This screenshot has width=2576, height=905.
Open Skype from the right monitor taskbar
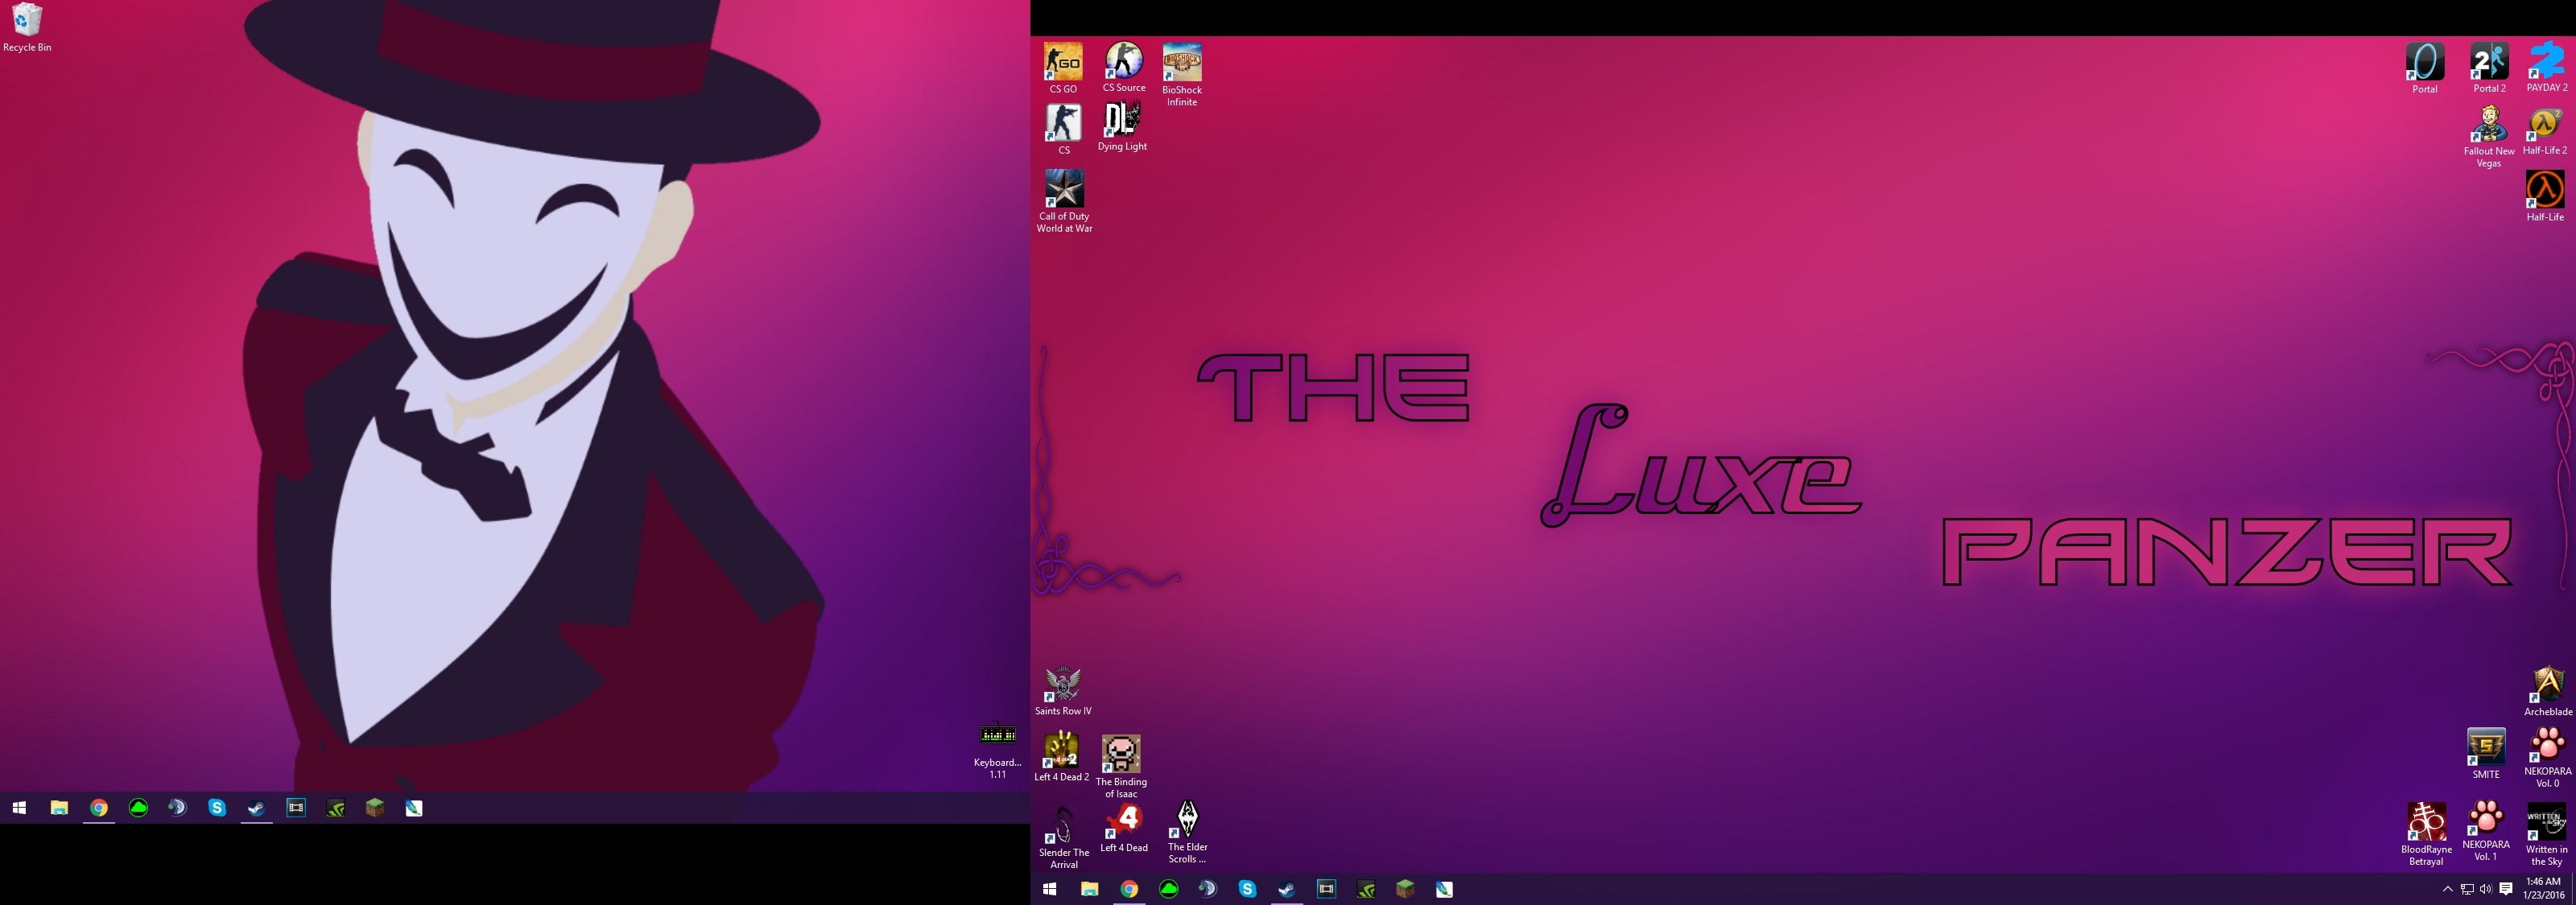point(1247,889)
